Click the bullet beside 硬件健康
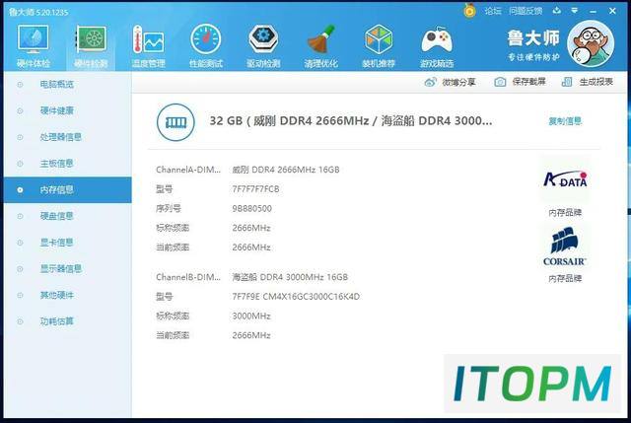This screenshot has width=631, height=423. (x=20, y=111)
